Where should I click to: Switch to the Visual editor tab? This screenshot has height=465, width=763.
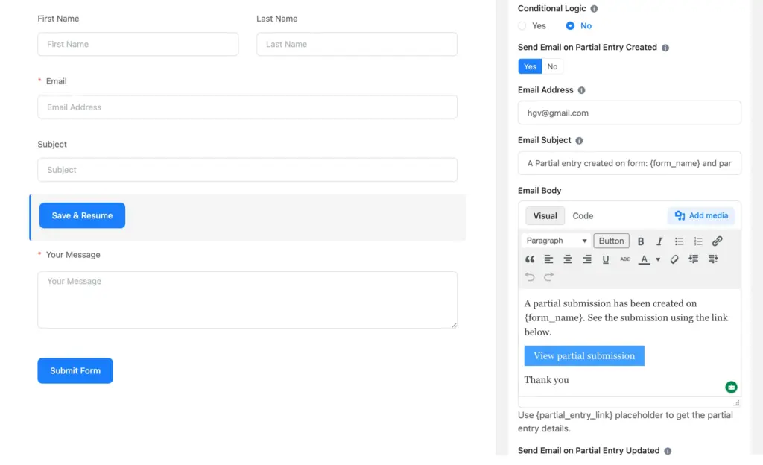pyautogui.click(x=545, y=215)
